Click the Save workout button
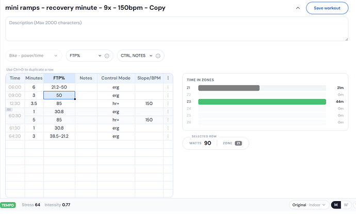 (327, 8)
